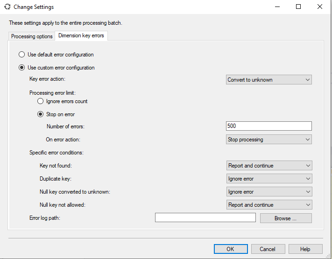The image size is (332, 259).
Task: Expand the Null key not allowed dropdown
Action: pos(269,205)
